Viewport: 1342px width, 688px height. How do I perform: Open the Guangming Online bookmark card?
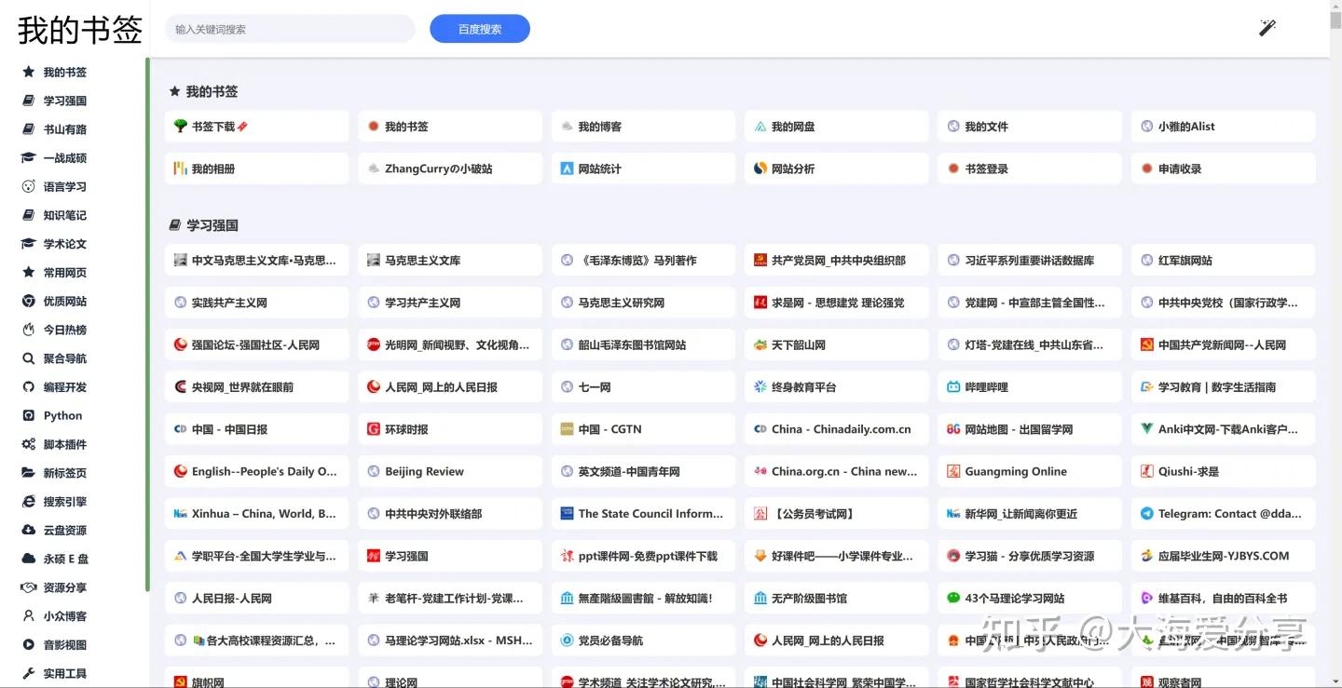pos(1030,472)
